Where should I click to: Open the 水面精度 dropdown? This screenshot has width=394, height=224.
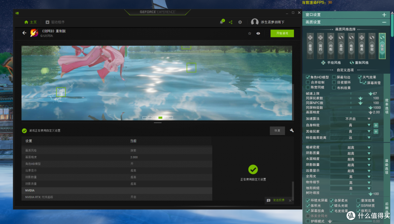coord(351,159)
